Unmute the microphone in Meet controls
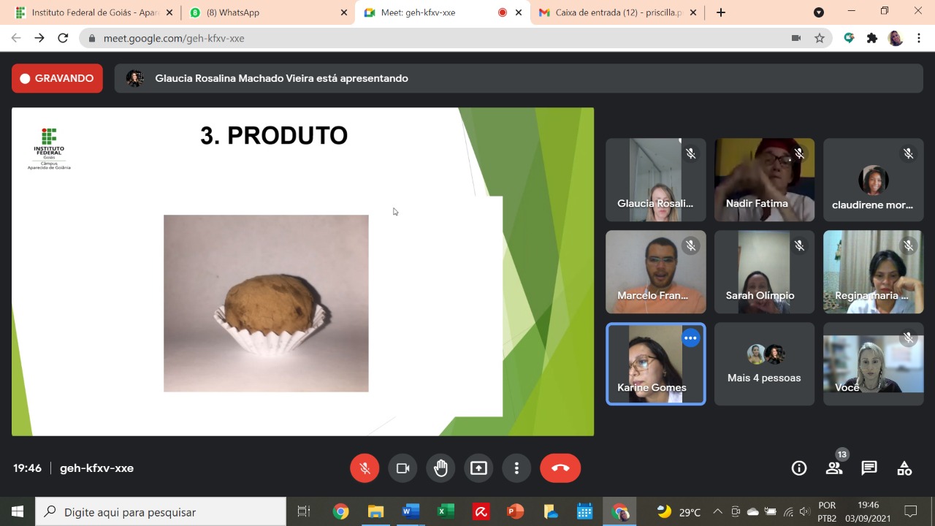Image resolution: width=935 pixels, height=526 pixels. (365, 468)
